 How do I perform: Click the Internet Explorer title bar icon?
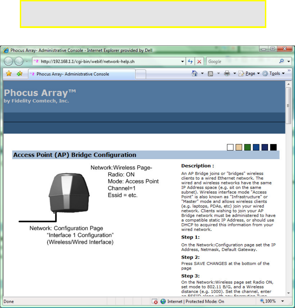point(6,50)
